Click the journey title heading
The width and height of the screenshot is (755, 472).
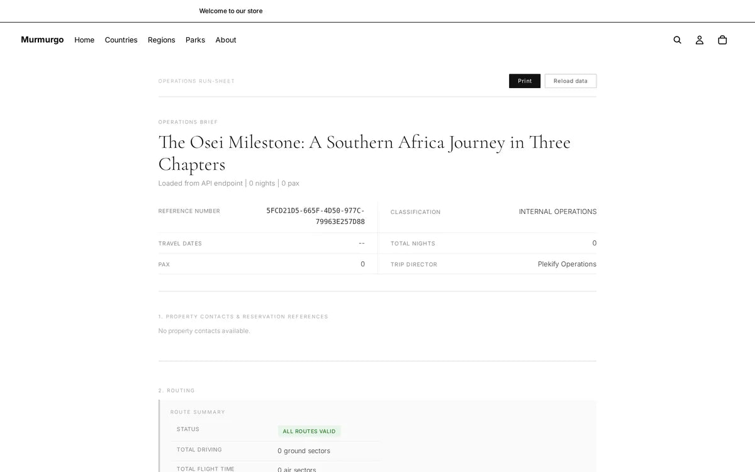[x=364, y=153]
